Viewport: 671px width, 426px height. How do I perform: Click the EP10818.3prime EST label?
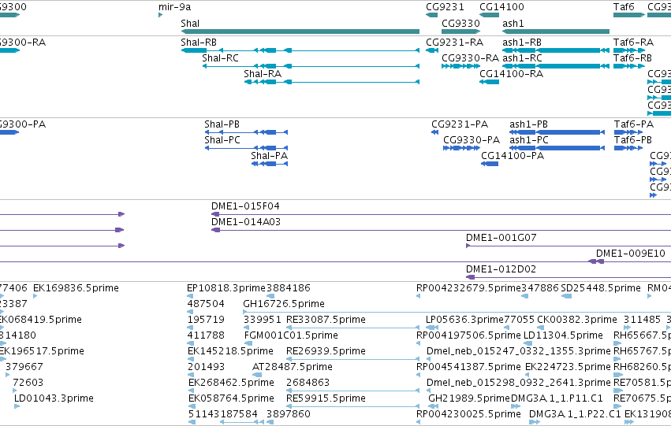[226, 288]
